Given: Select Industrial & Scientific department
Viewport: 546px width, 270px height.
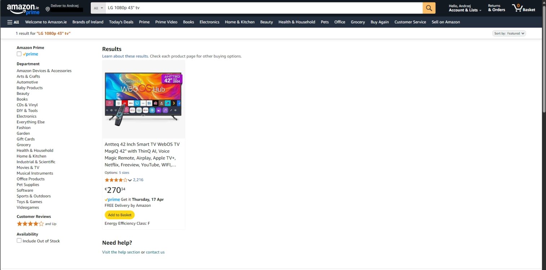Looking at the screenshot, I should pyautogui.click(x=36, y=162).
